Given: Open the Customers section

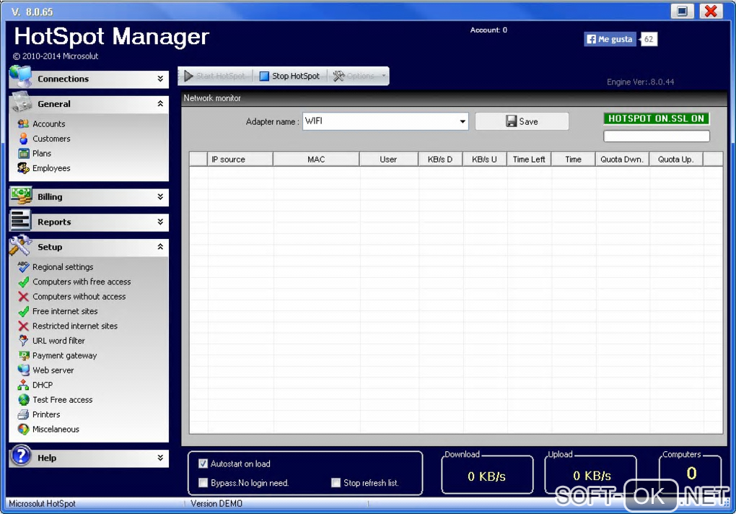Looking at the screenshot, I should point(51,139).
